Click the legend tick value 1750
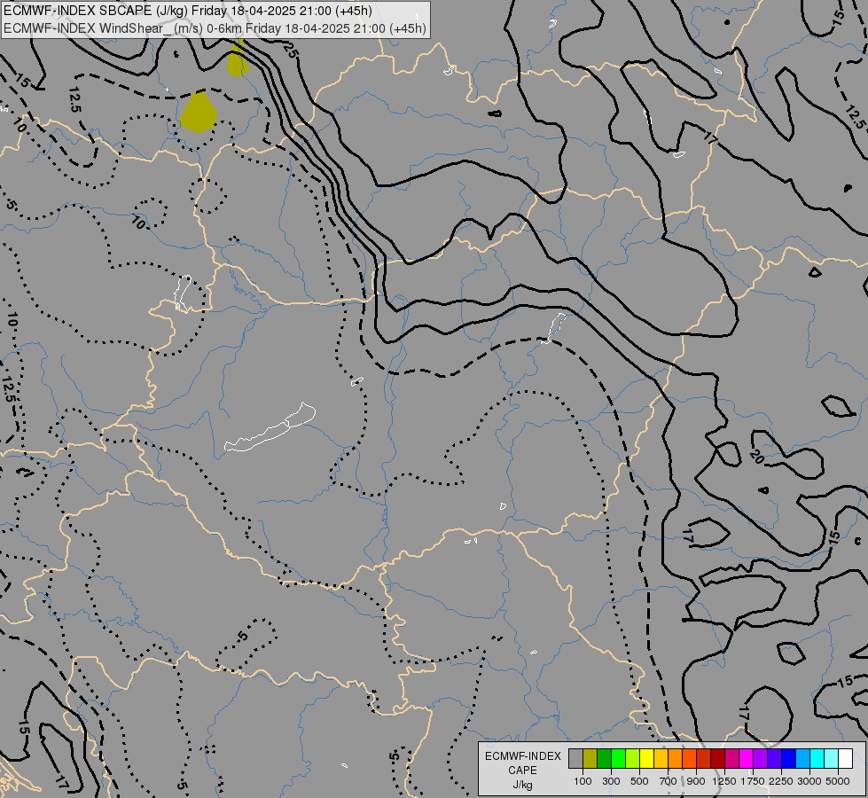Viewport: 868px width, 798px height. (753, 781)
